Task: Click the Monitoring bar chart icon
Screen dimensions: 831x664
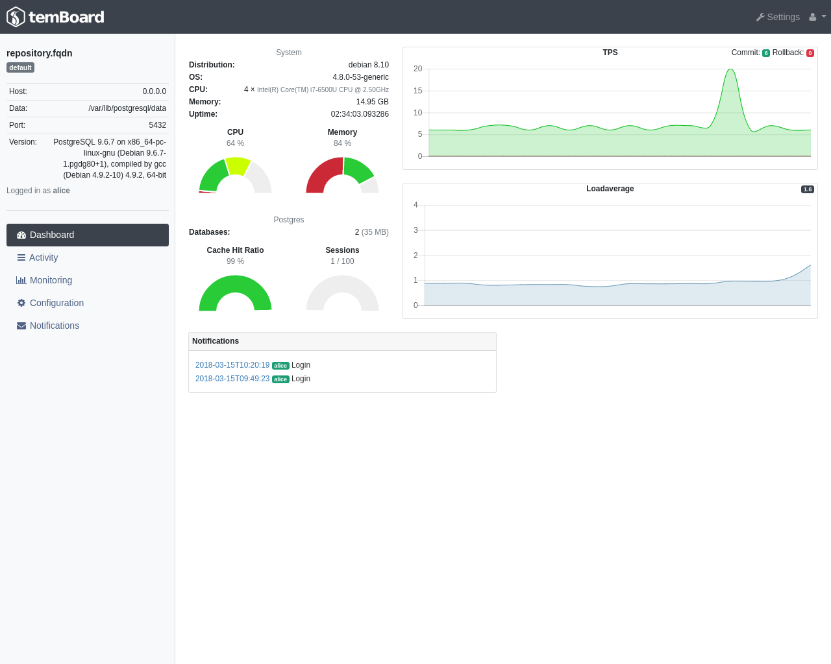Action: [x=21, y=280]
